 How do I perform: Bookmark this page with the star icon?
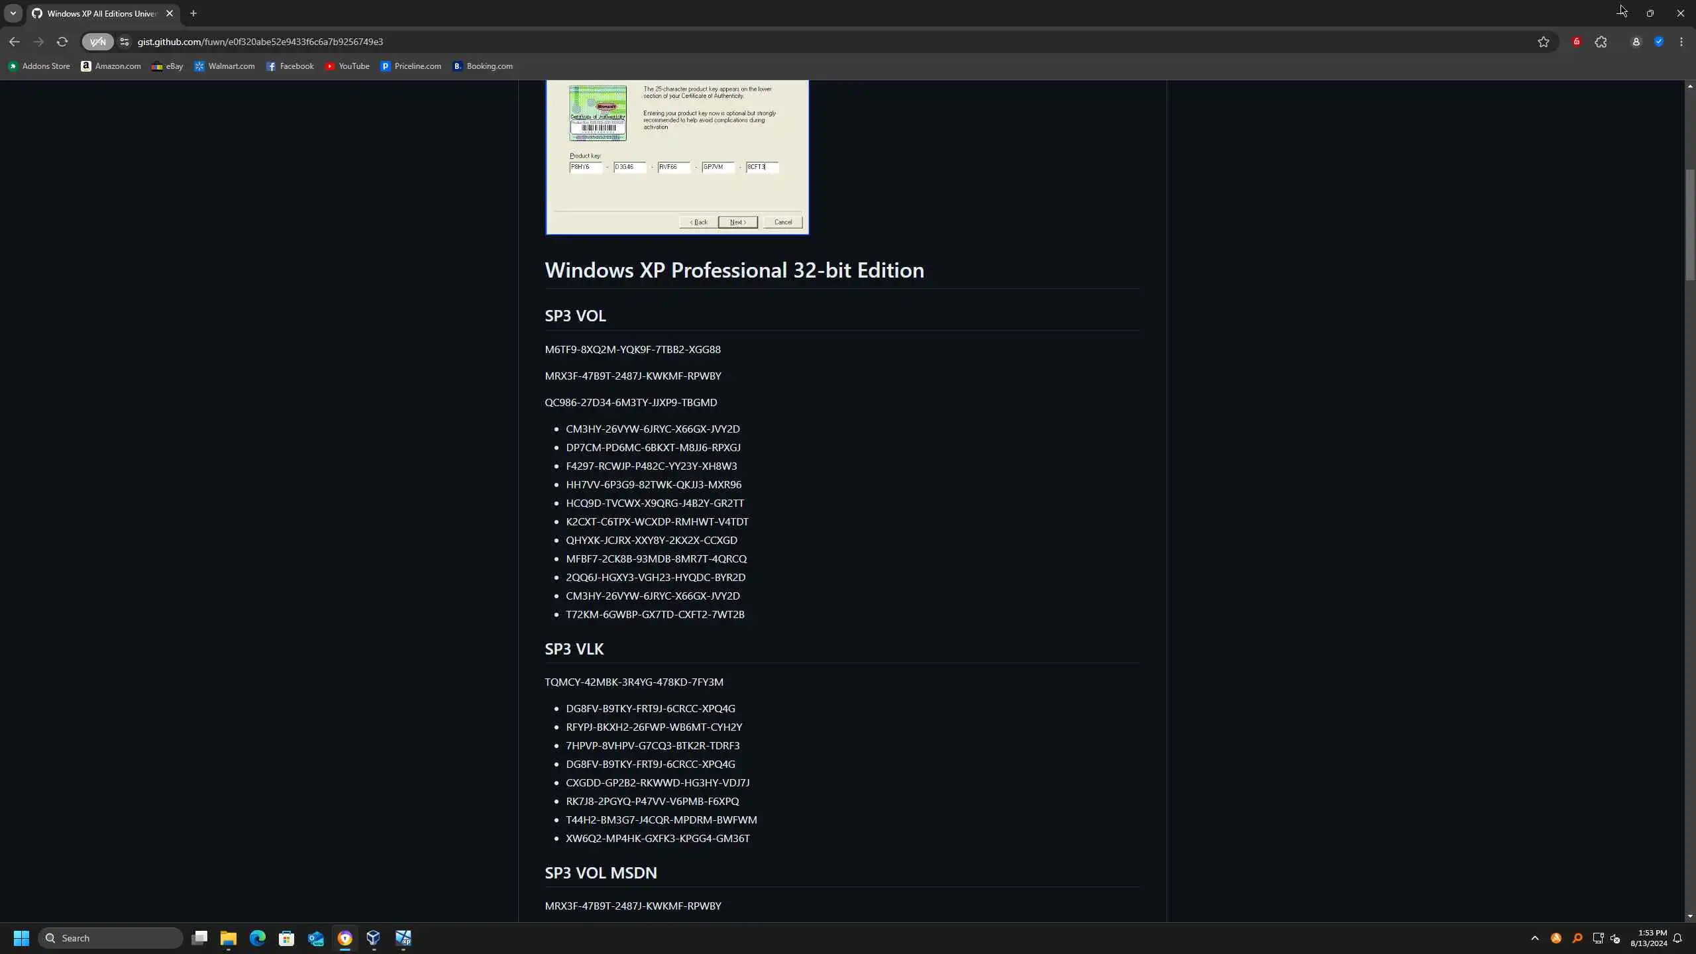point(1544,42)
